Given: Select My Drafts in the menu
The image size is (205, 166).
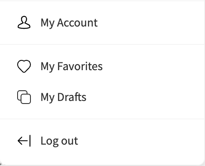Looking at the screenshot, I should click(102, 97).
